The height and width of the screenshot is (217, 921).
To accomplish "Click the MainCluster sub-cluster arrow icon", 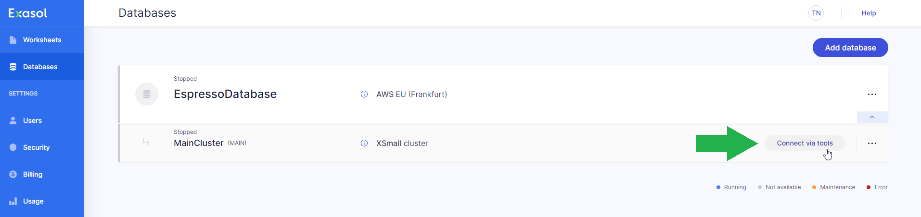I will (x=146, y=142).
